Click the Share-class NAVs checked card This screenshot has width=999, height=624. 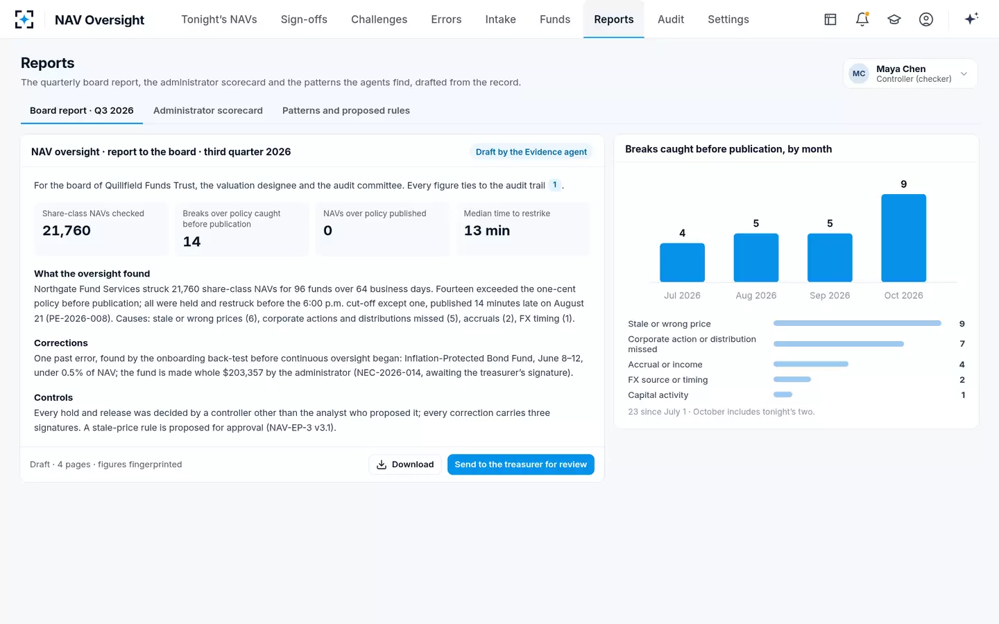pyautogui.click(x=102, y=229)
